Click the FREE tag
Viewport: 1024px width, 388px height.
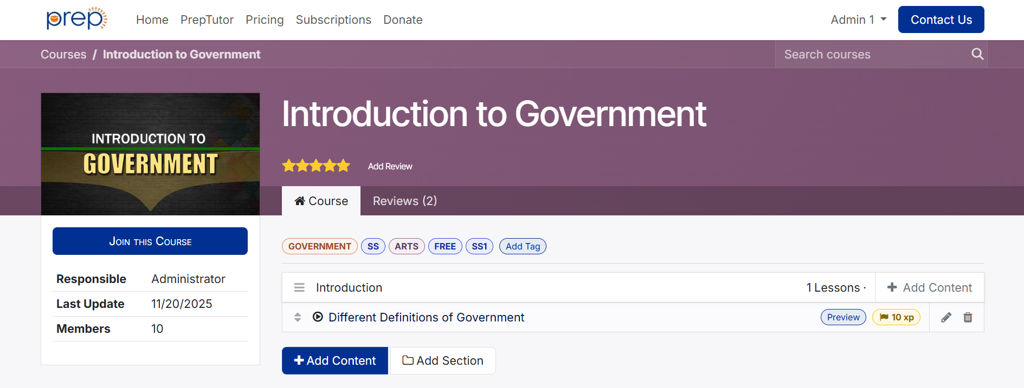click(x=445, y=246)
